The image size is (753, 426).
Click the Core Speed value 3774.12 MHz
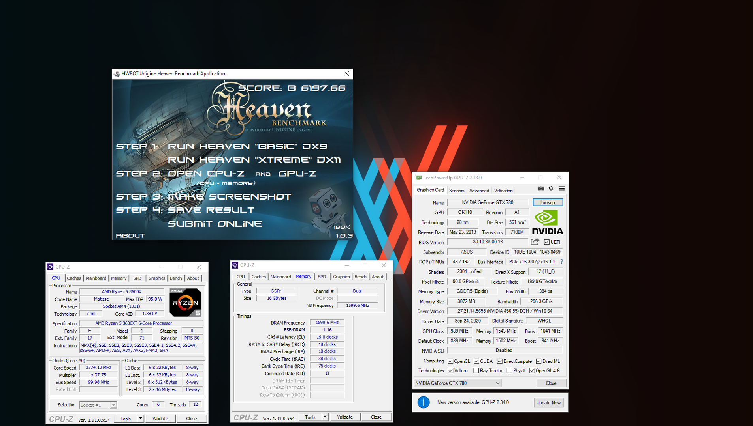(x=98, y=368)
